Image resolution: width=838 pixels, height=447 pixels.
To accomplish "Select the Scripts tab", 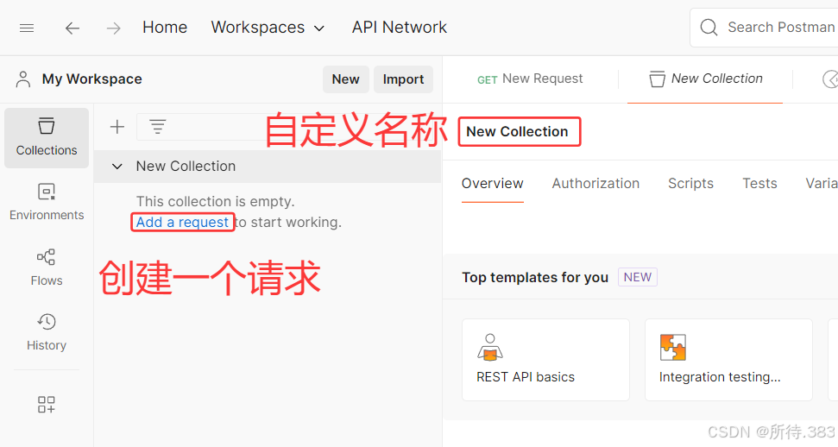I will (x=690, y=184).
